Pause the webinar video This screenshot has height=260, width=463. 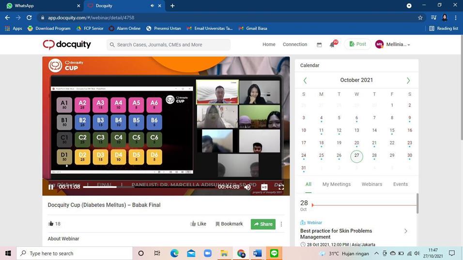pyautogui.click(x=51, y=187)
